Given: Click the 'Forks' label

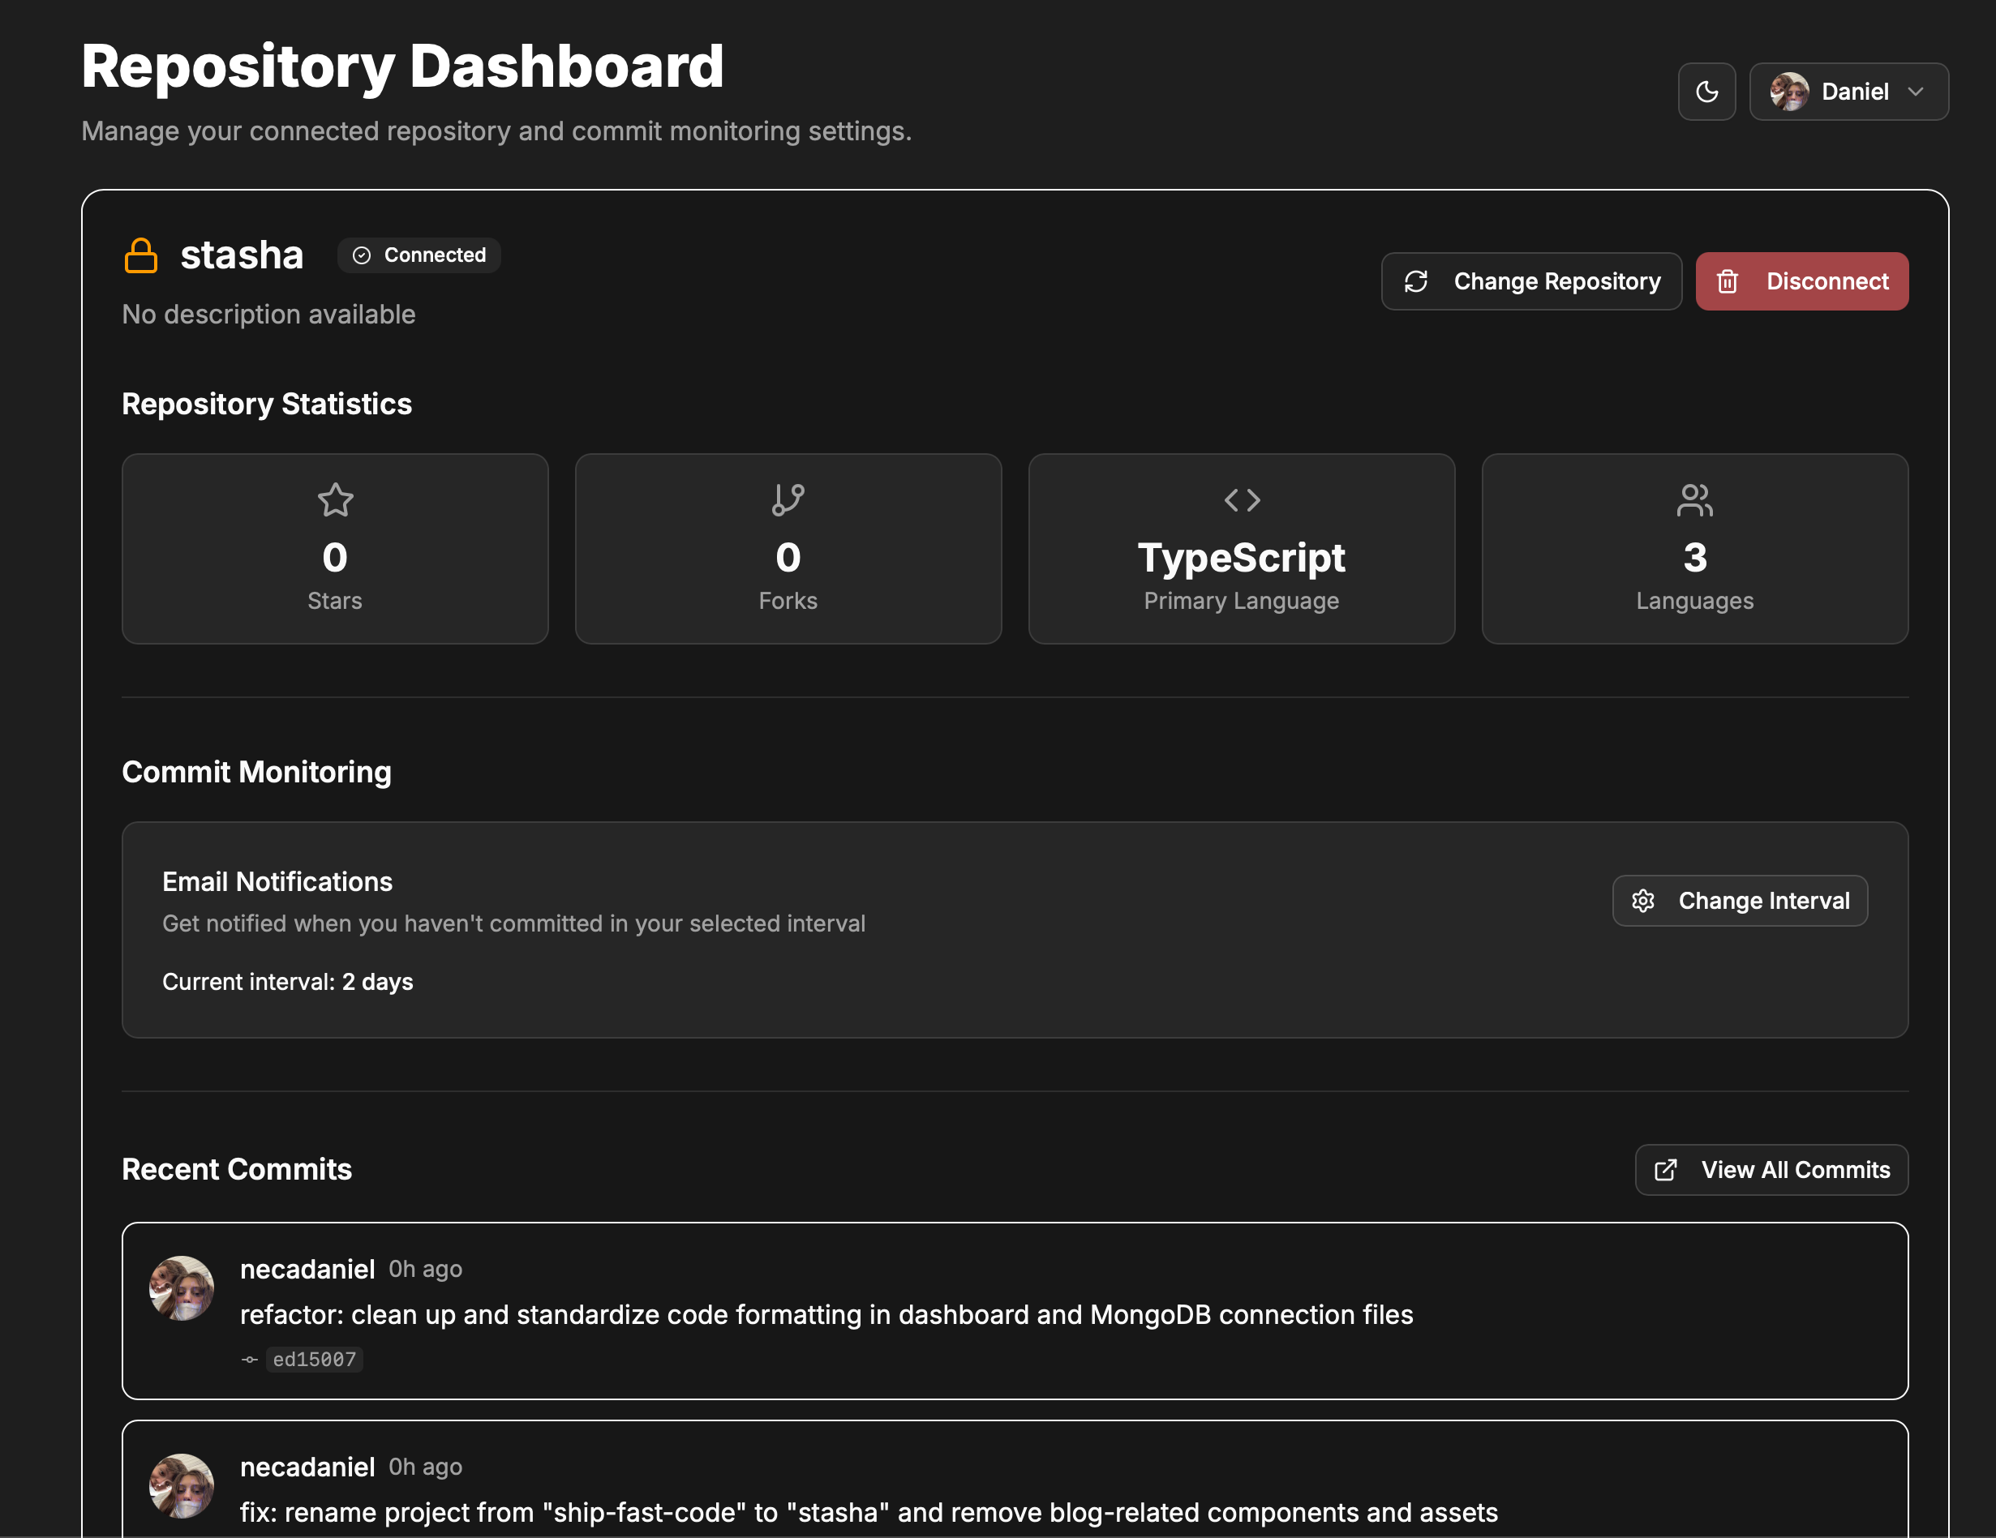Looking at the screenshot, I should pyautogui.click(x=788, y=601).
